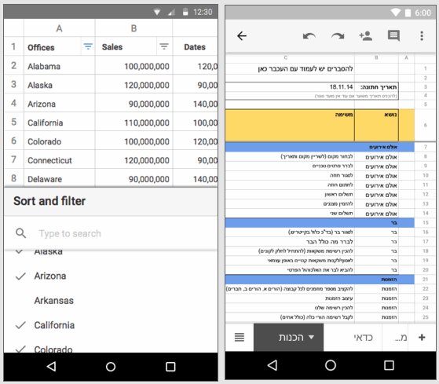Tap Android home button on left phone
Image resolution: width=439 pixels, height=384 pixels.
click(111, 367)
